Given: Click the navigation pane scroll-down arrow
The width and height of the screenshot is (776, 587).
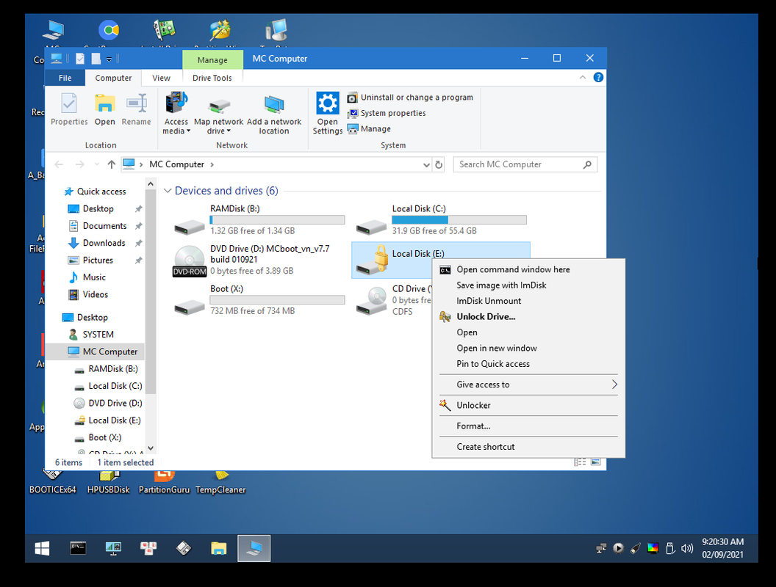Looking at the screenshot, I should tap(151, 448).
